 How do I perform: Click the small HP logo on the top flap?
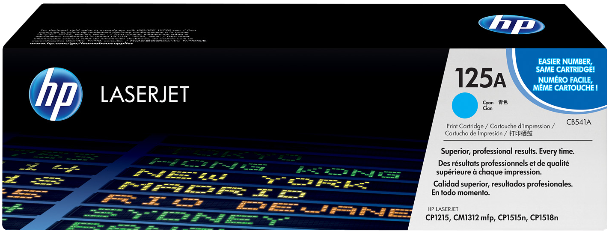511,24
